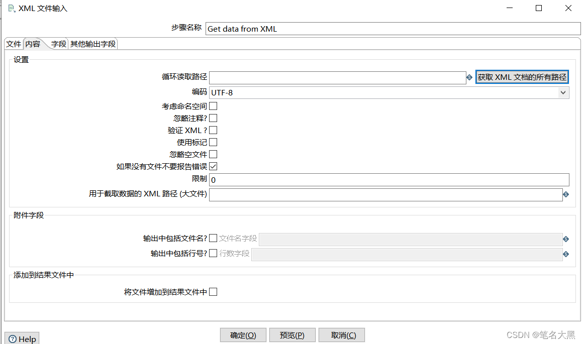This screenshot has width=583, height=344.
Task: Click the 获取 XML 文档的所有路径 button
Action: point(522,77)
